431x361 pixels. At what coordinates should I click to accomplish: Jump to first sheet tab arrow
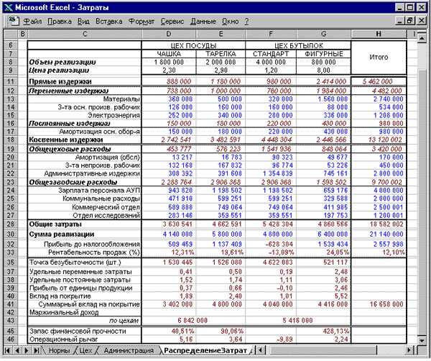tap(7, 350)
